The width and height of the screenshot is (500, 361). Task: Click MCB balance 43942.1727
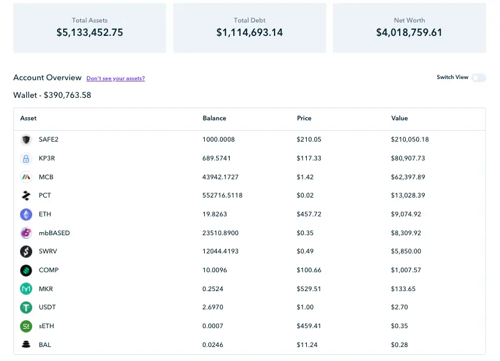(221, 177)
